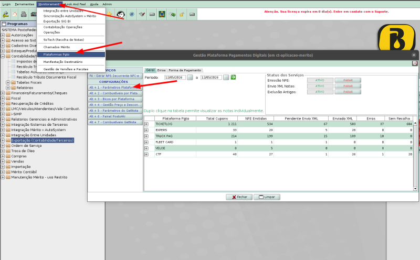
Task: Click the Vendas folder icon
Action: (8, 161)
